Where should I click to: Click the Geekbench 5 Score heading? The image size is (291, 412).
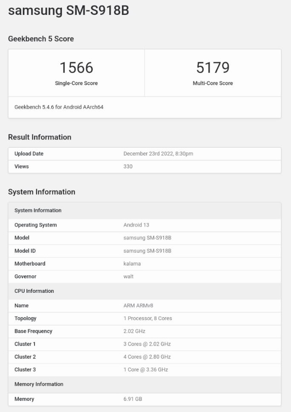(41, 39)
